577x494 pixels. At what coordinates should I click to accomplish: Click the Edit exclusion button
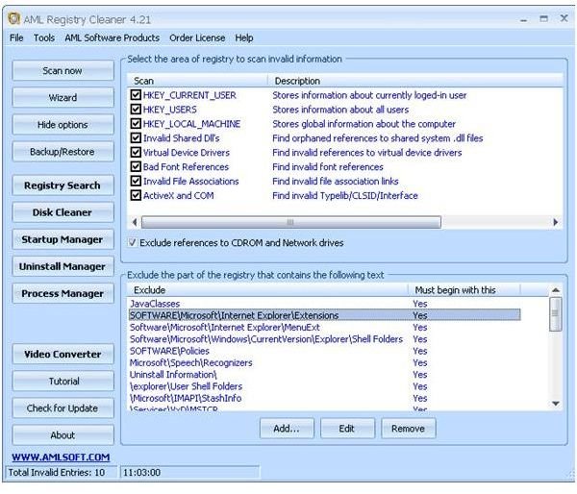click(x=347, y=428)
